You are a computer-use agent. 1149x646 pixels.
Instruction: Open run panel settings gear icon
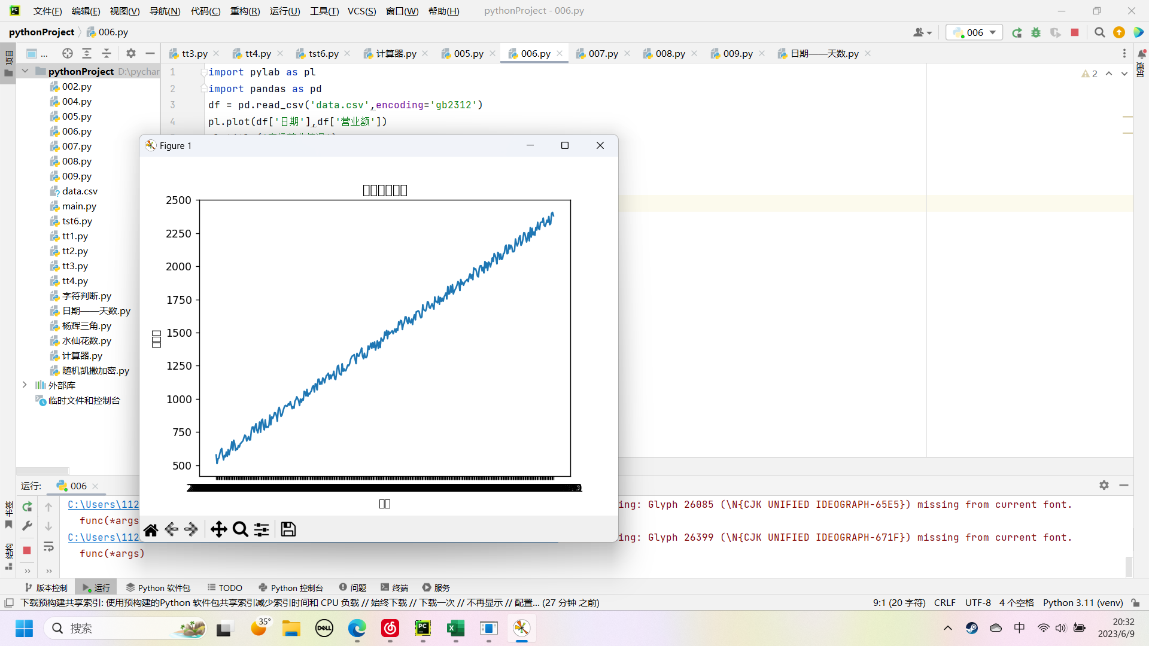(x=1104, y=485)
